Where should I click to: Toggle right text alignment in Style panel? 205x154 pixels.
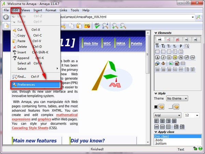tap(168, 121)
